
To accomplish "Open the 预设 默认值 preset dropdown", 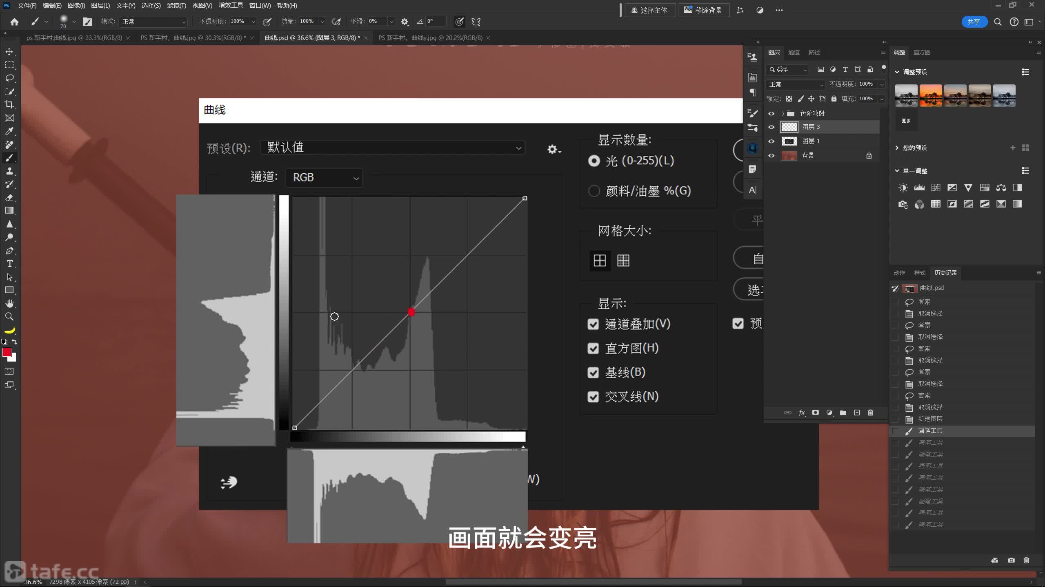I will (x=393, y=148).
